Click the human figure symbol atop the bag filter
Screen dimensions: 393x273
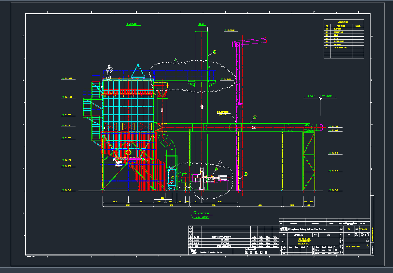pos(109,72)
